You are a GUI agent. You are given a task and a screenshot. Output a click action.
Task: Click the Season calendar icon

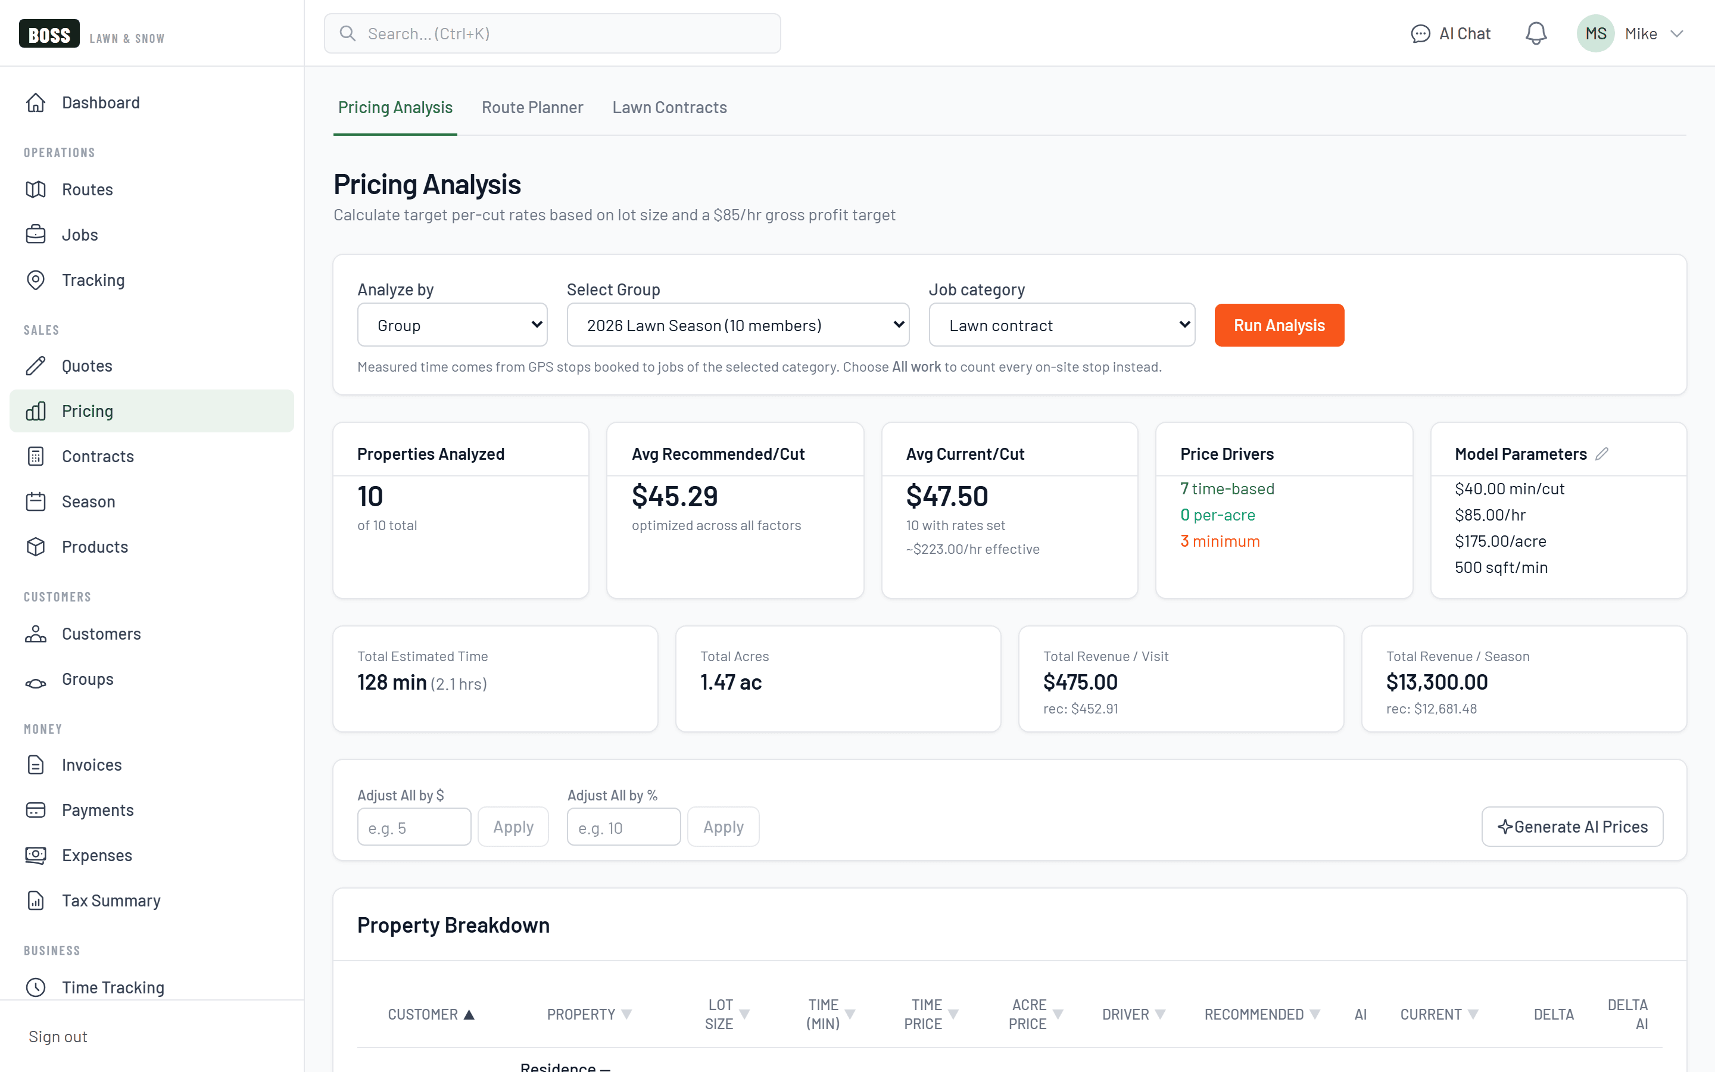(36, 502)
